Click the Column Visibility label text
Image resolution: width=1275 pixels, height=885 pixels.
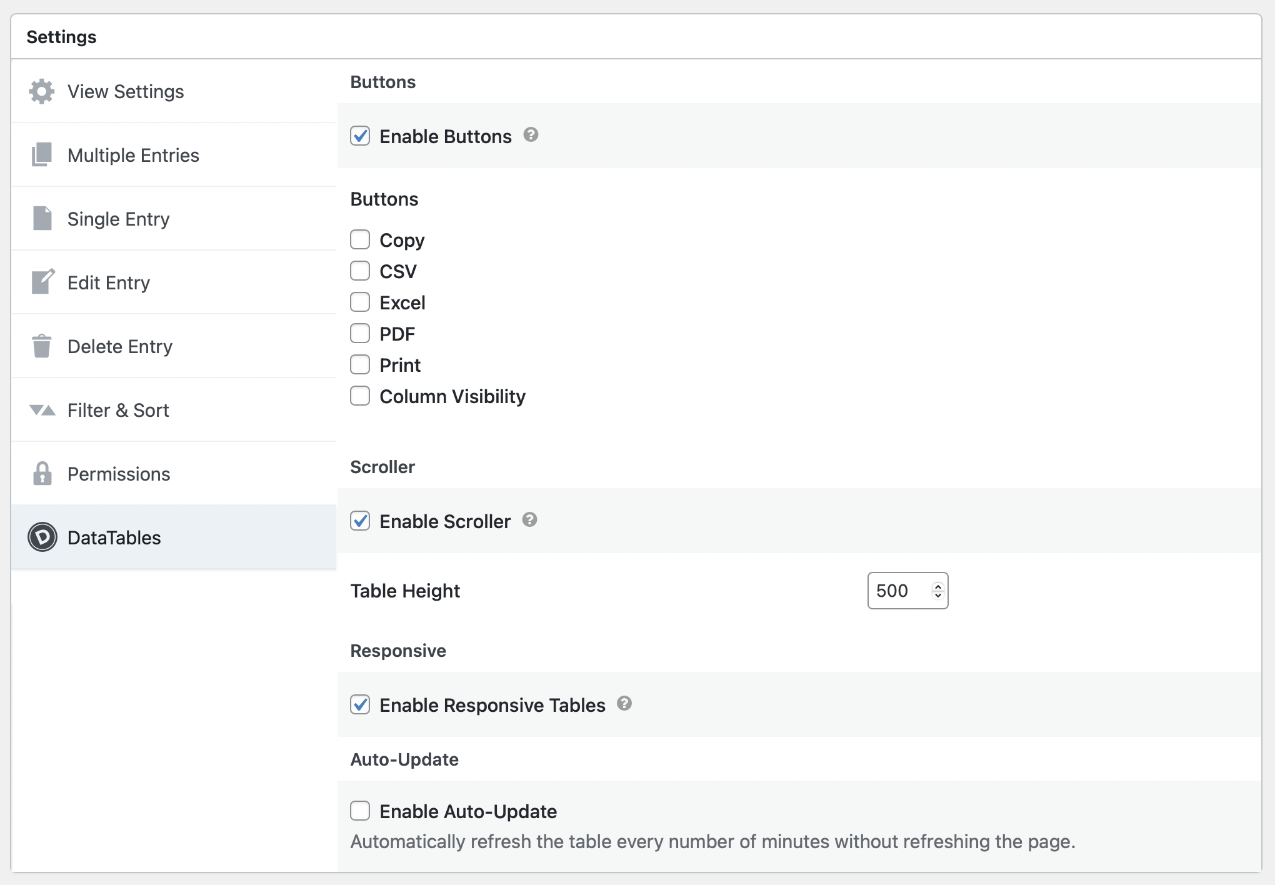[x=452, y=396]
